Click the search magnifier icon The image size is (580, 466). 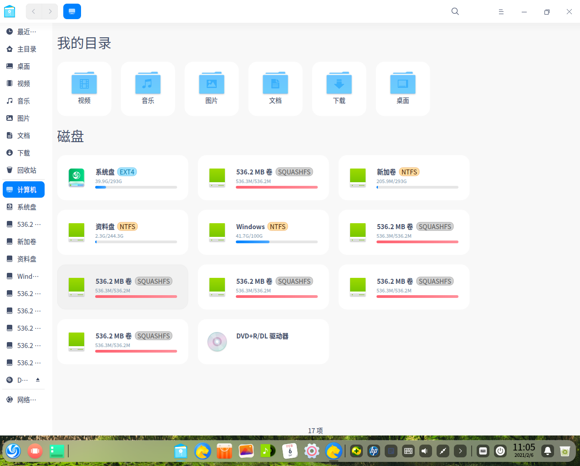[x=455, y=11]
